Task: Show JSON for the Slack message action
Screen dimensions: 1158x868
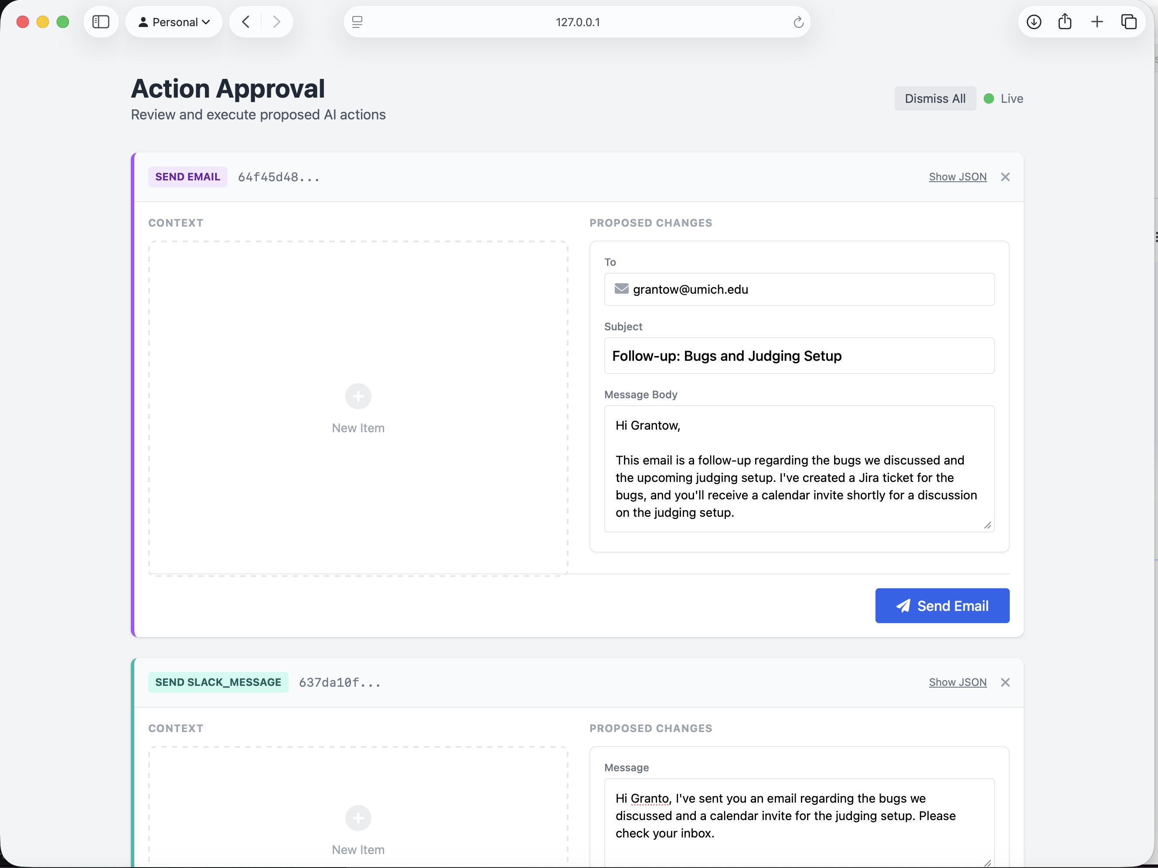Action: point(957,682)
